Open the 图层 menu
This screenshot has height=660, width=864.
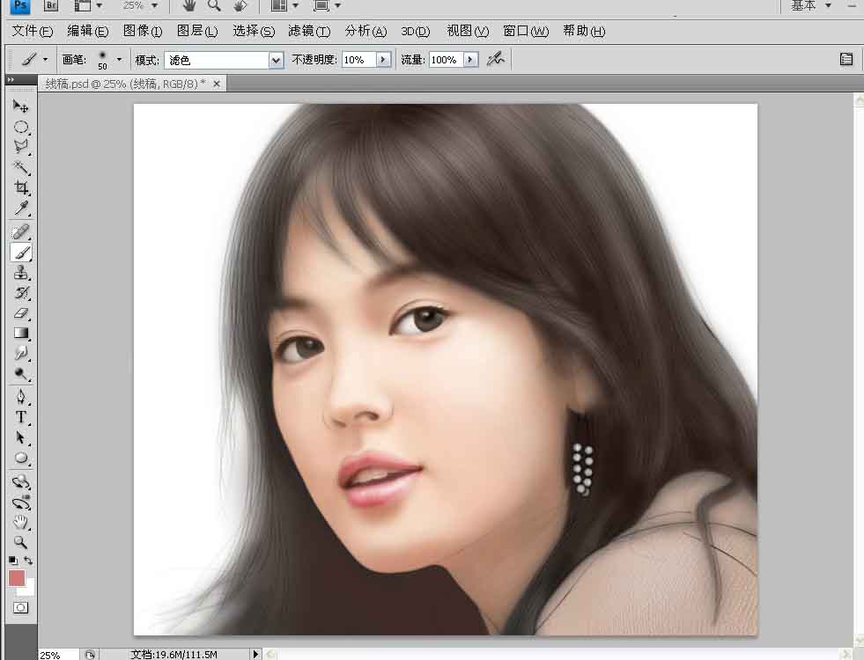196,31
